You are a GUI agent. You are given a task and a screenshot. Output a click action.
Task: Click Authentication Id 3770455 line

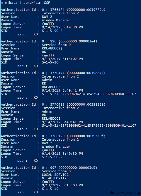pos(53,73)
